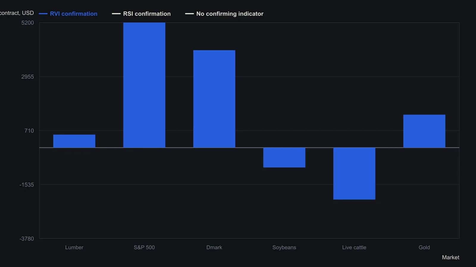Select the Live cattle negative bar
The width and height of the screenshot is (476, 267).
pos(354,174)
